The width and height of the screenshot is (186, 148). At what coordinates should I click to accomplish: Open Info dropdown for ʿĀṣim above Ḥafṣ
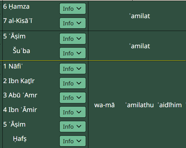point(73,127)
